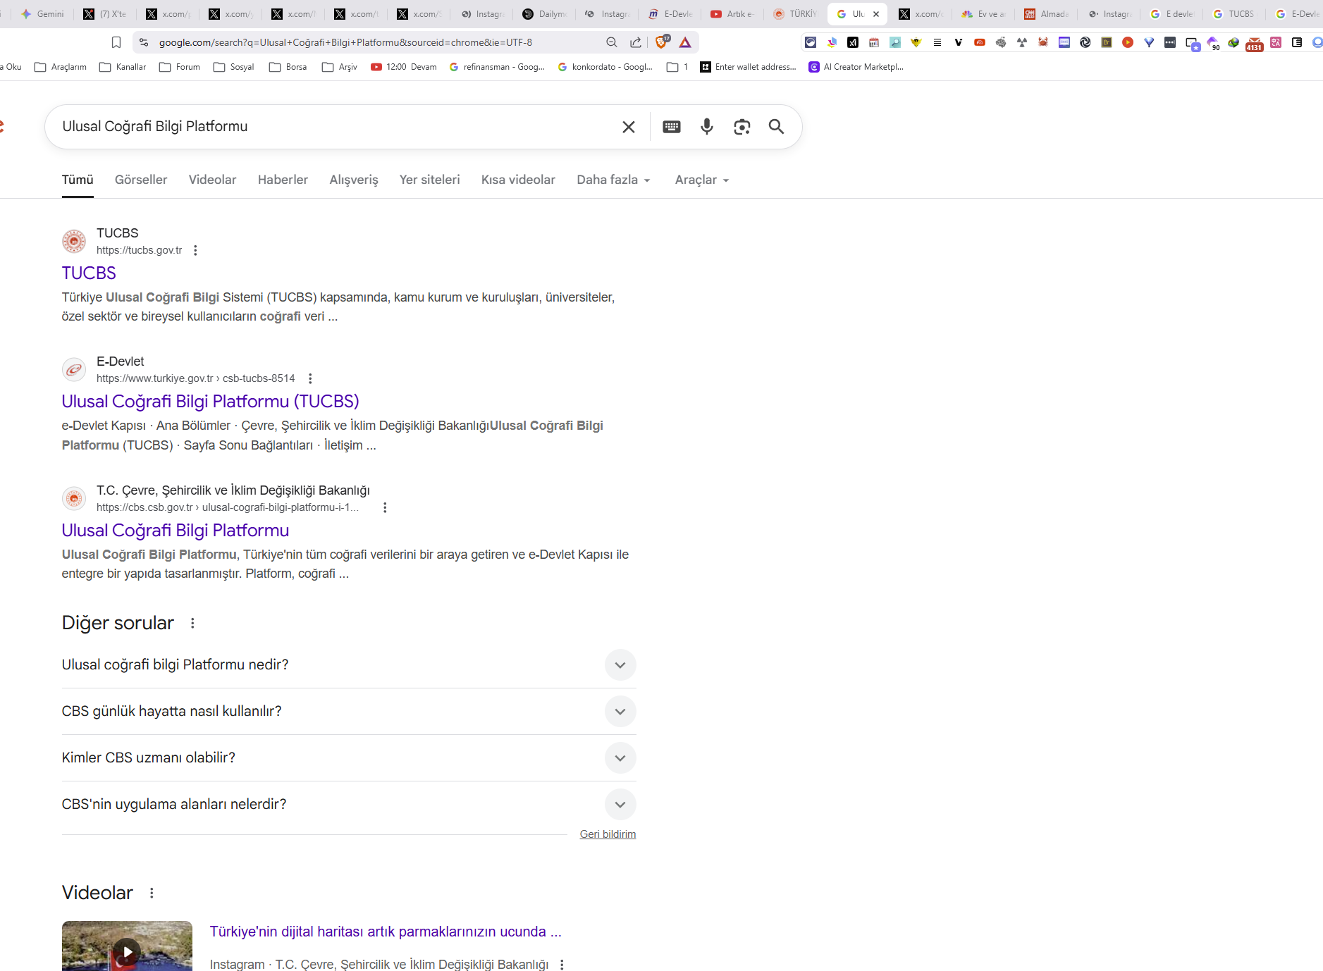Switch to the Haberler tab
The image size is (1323, 971).
(x=283, y=180)
